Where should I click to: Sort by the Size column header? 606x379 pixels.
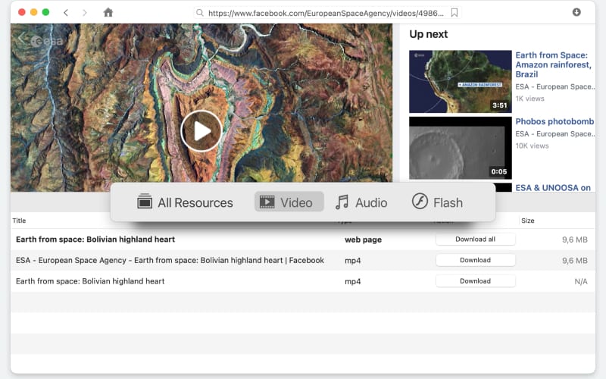click(x=527, y=221)
